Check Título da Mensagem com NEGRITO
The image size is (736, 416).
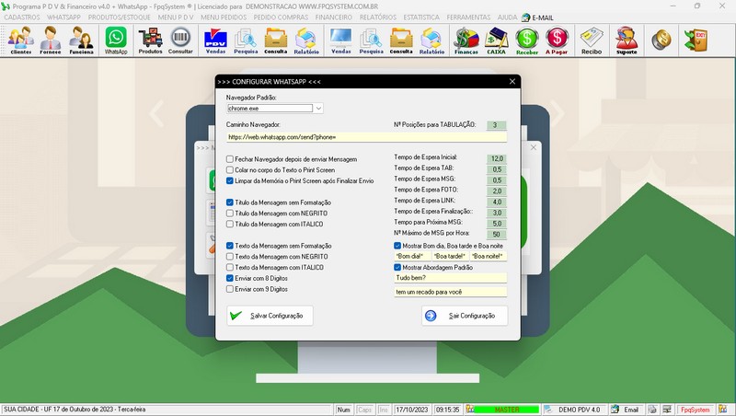231,213
